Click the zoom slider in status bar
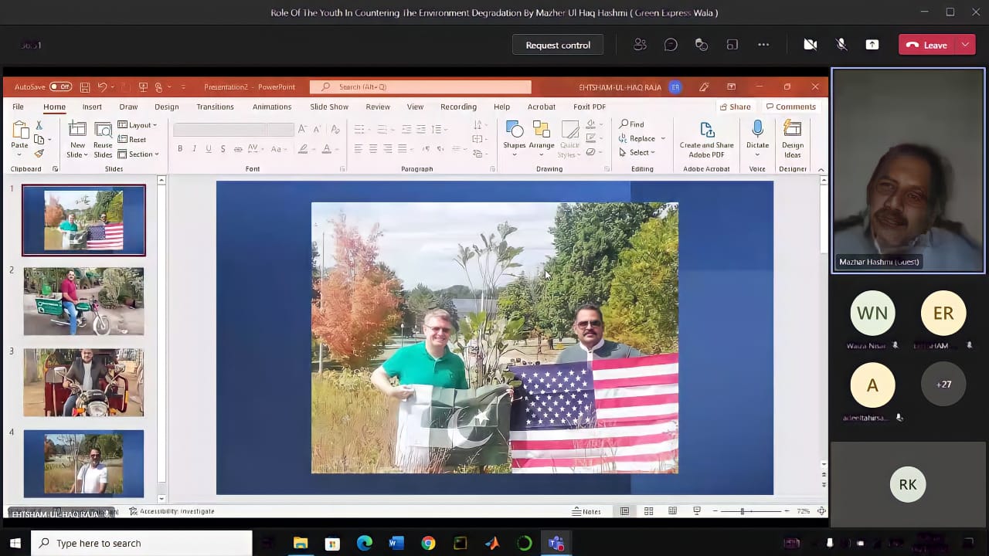This screenshot has height=556, width=989. pos(743,511)
